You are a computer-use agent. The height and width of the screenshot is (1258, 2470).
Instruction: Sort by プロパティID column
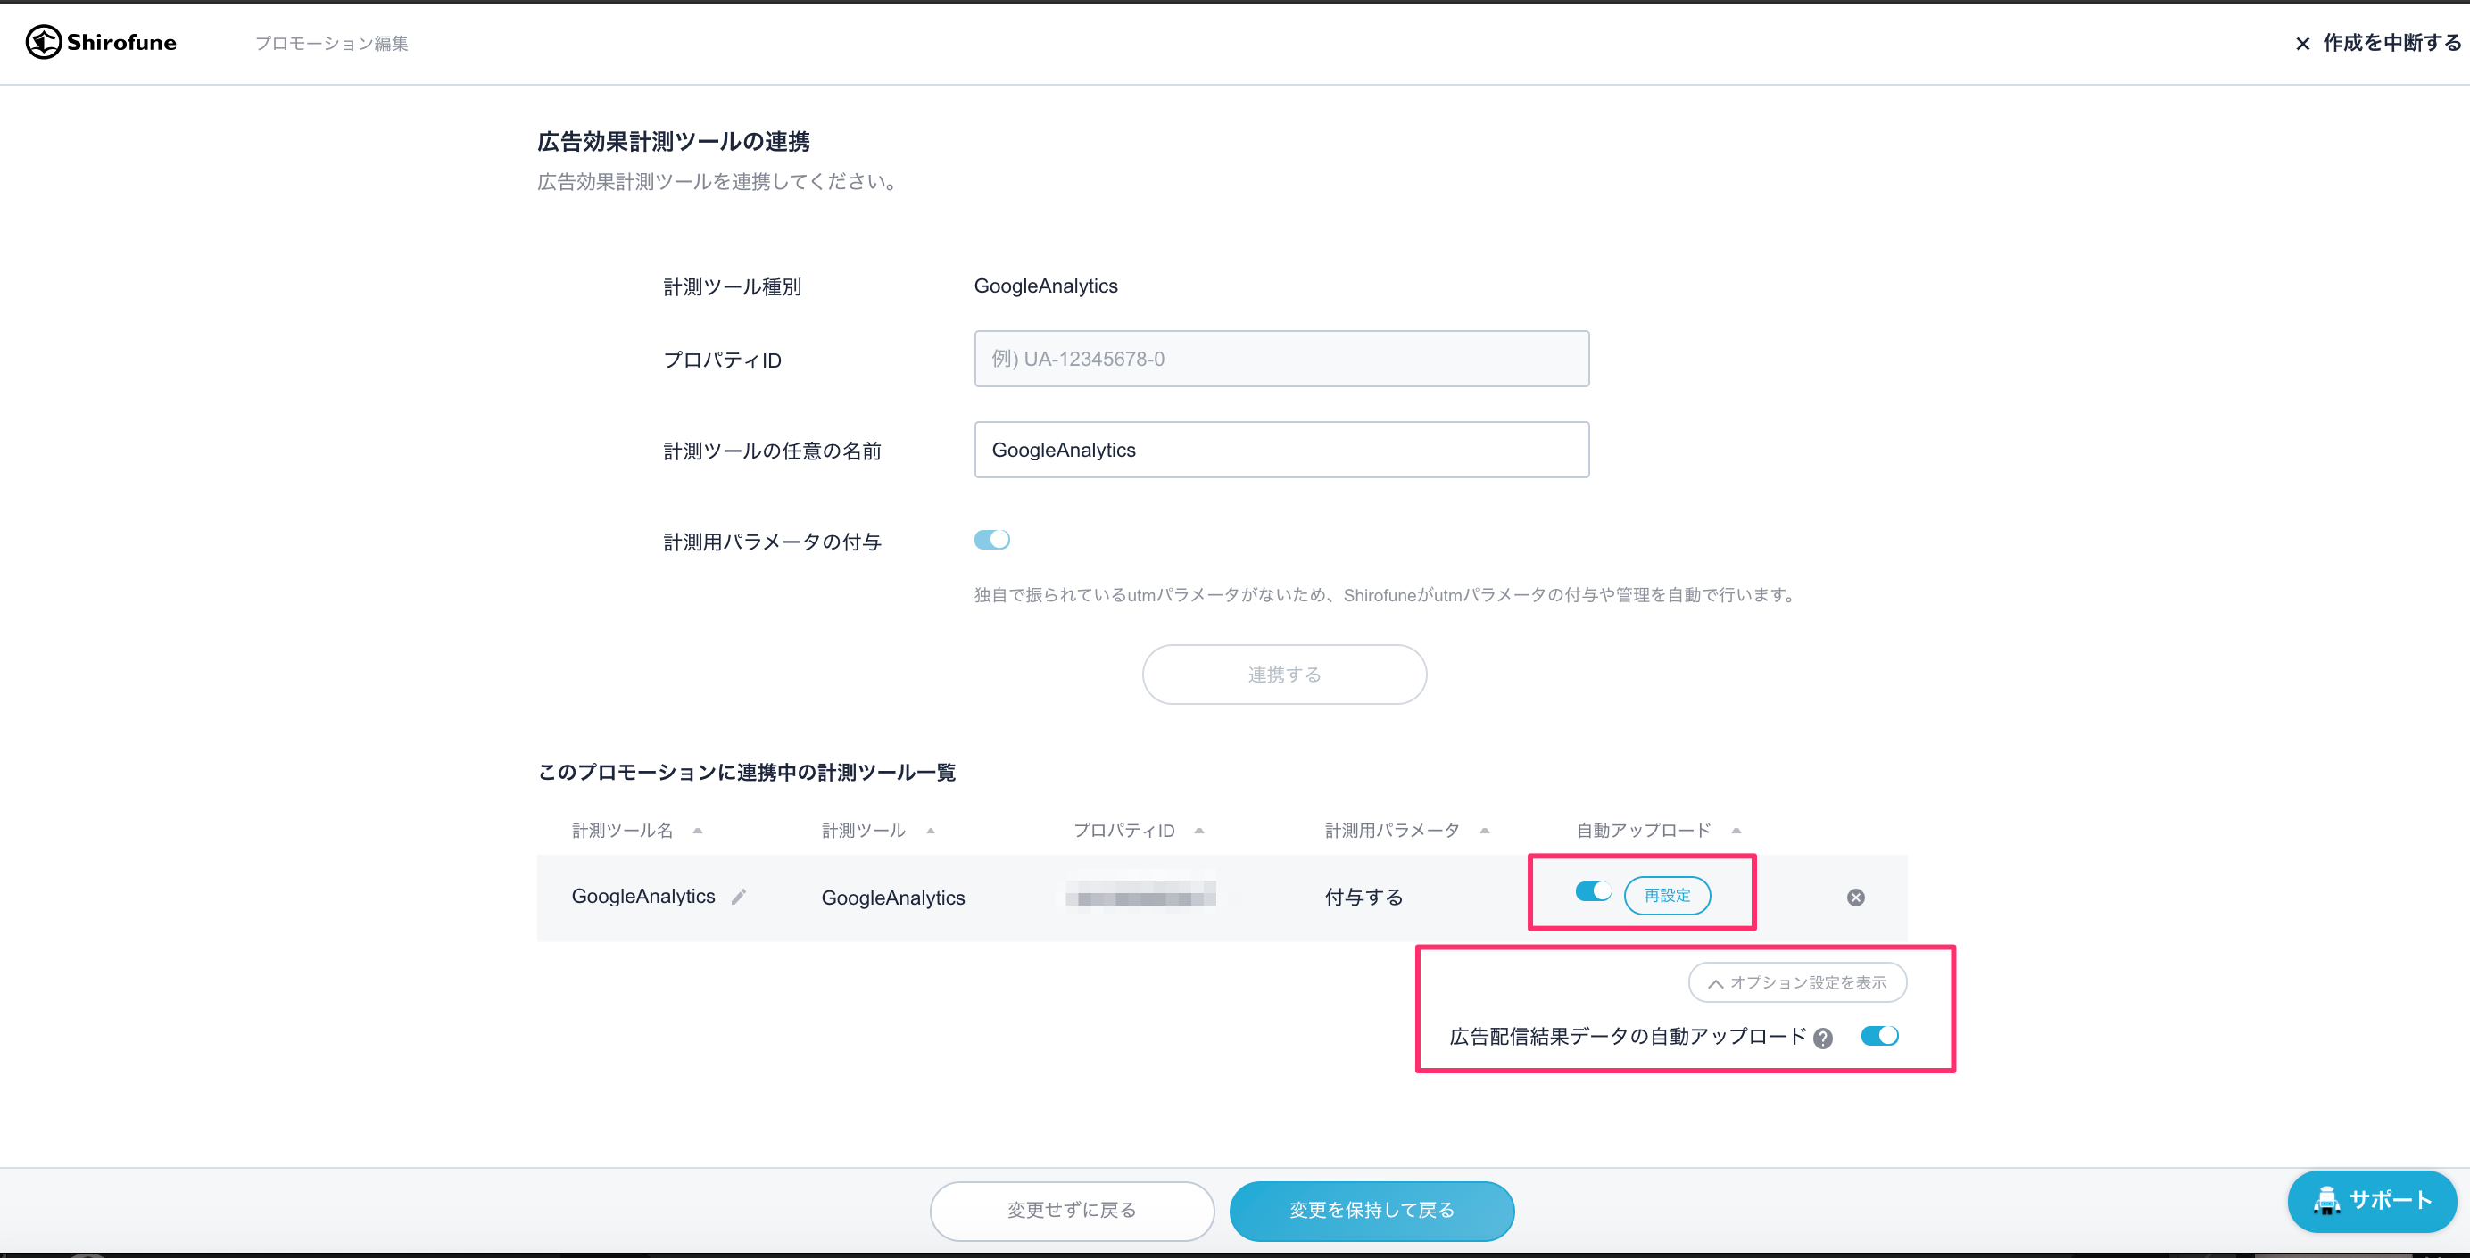point(1138,831)
